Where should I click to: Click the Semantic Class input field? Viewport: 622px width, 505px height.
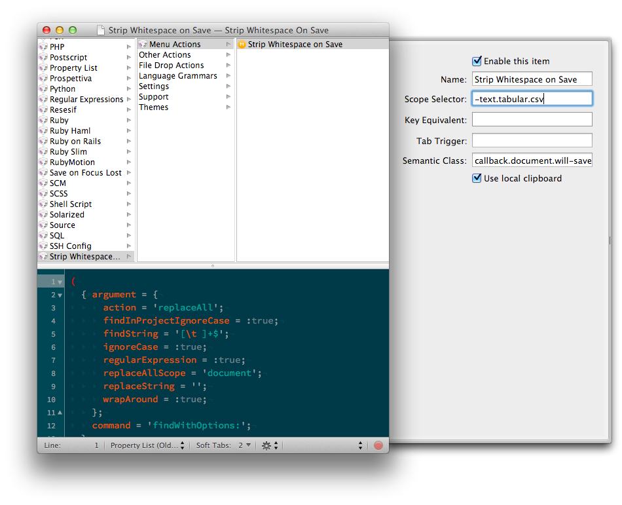[532, 160]
